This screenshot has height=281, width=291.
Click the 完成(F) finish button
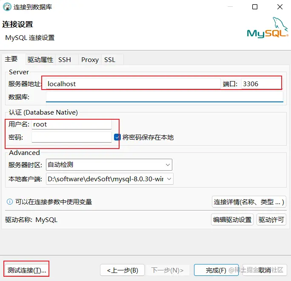tap(216, 270)
